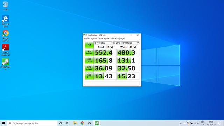Start the Seq Q32T1 test
This screenshot has width=224, height=126.
click(89, 52)
